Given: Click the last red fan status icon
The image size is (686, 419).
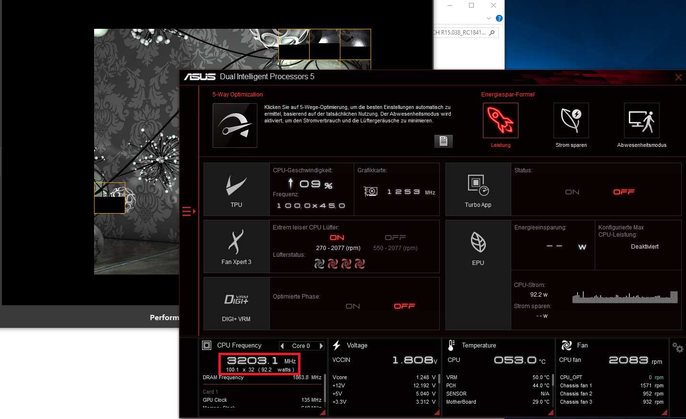Looking at the screenshot, I should [x=360, y=263].
